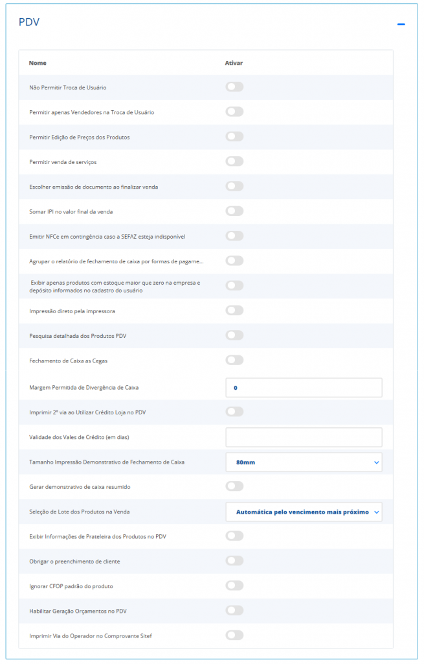Toggle Gerar demonstrativo de caixa resumido

point(234,486)
